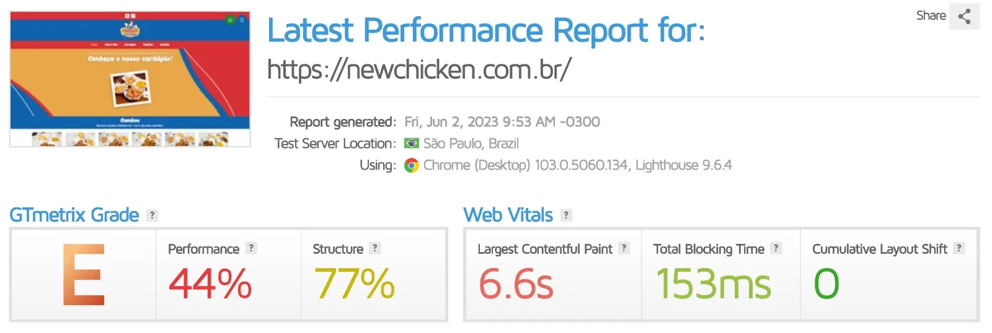Click Total Blocking Time help icon

(x=776, y=248)
